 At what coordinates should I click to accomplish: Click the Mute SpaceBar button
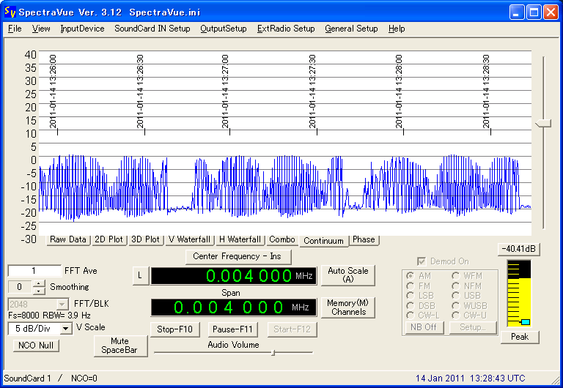120,346
